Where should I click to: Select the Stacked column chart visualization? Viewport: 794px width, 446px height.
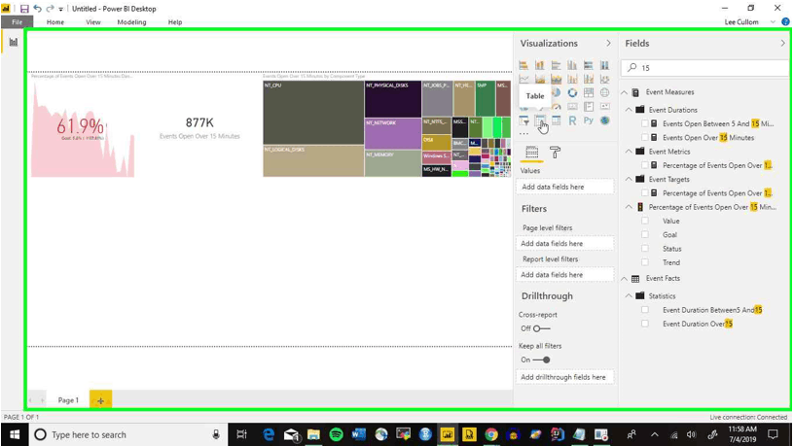(540, 65)
